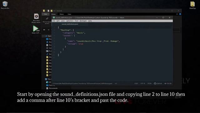Click the "stream" key in the editor

point(72,44)
